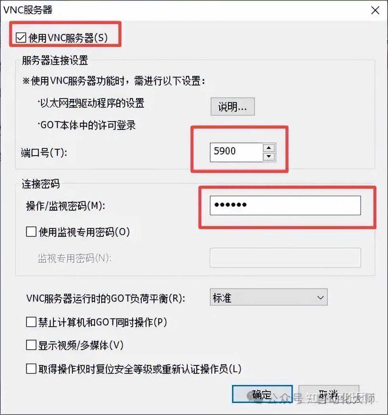Decrease port number with down arrow
The width and height of the screenshot is (388, 415).
coord(269,156)
